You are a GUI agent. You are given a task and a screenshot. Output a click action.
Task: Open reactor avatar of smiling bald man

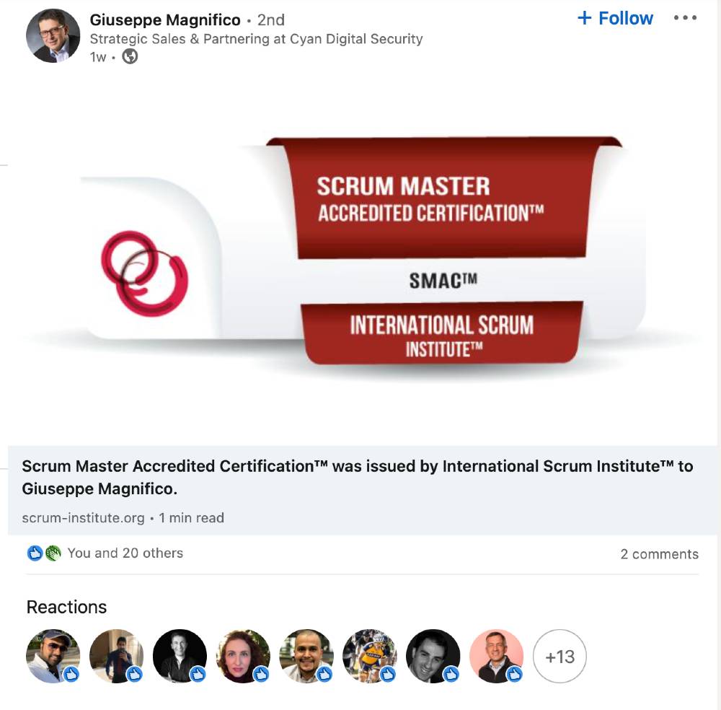[306, 656]
